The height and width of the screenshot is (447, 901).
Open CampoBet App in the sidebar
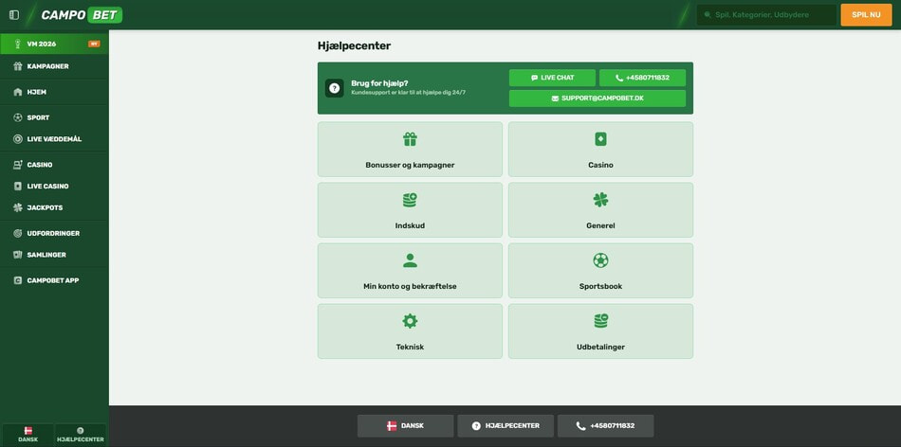pos(54,280)
